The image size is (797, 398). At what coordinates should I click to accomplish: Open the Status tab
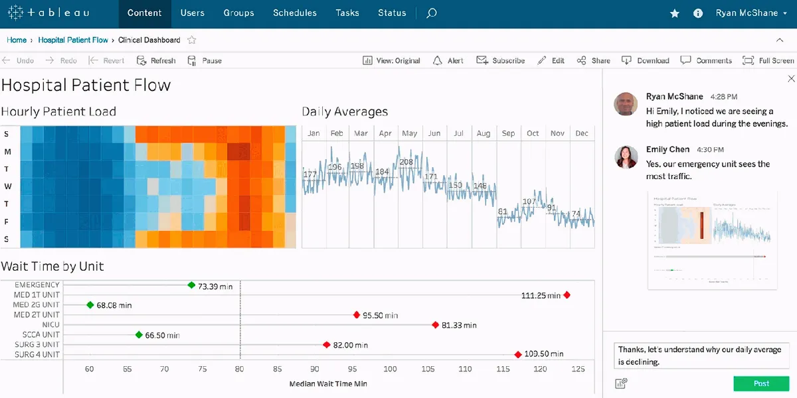coord(392,13)
